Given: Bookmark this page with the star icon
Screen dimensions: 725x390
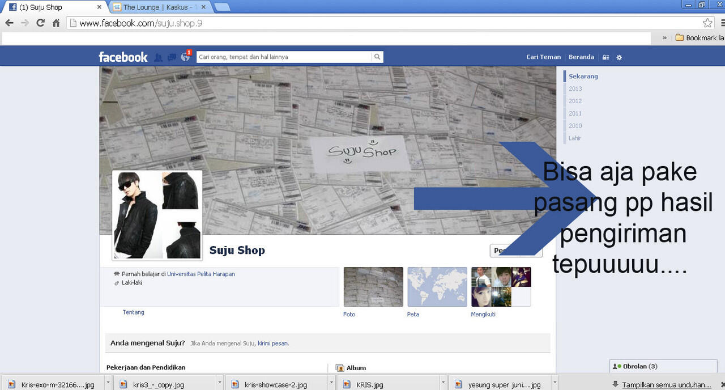Looking at the screenshot, I should click(707, 23).
